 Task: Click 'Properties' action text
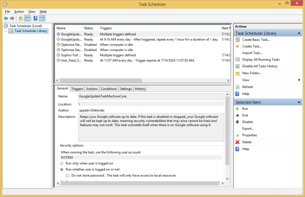[x=250, y=135]
